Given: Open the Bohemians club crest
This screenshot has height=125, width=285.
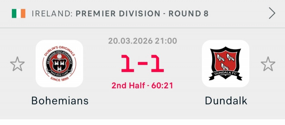Looking at the screenshot, I should click(59, 64).
